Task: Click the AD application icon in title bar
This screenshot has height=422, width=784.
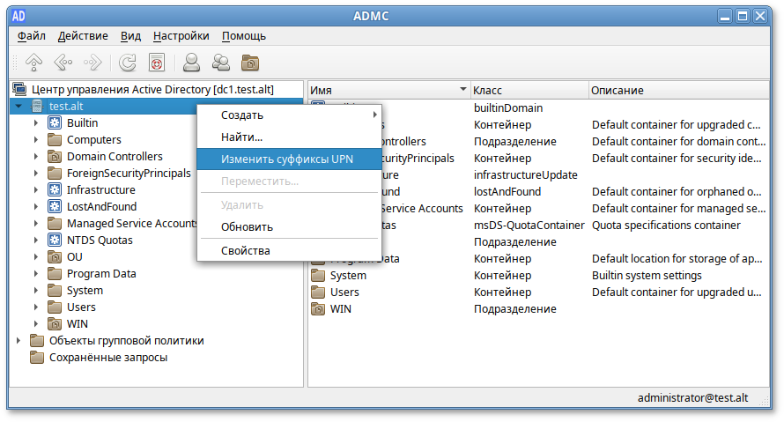Action: click(x=18, y=16)
